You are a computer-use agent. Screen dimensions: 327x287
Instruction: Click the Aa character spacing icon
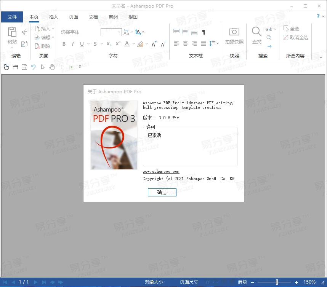pos(126,32)
